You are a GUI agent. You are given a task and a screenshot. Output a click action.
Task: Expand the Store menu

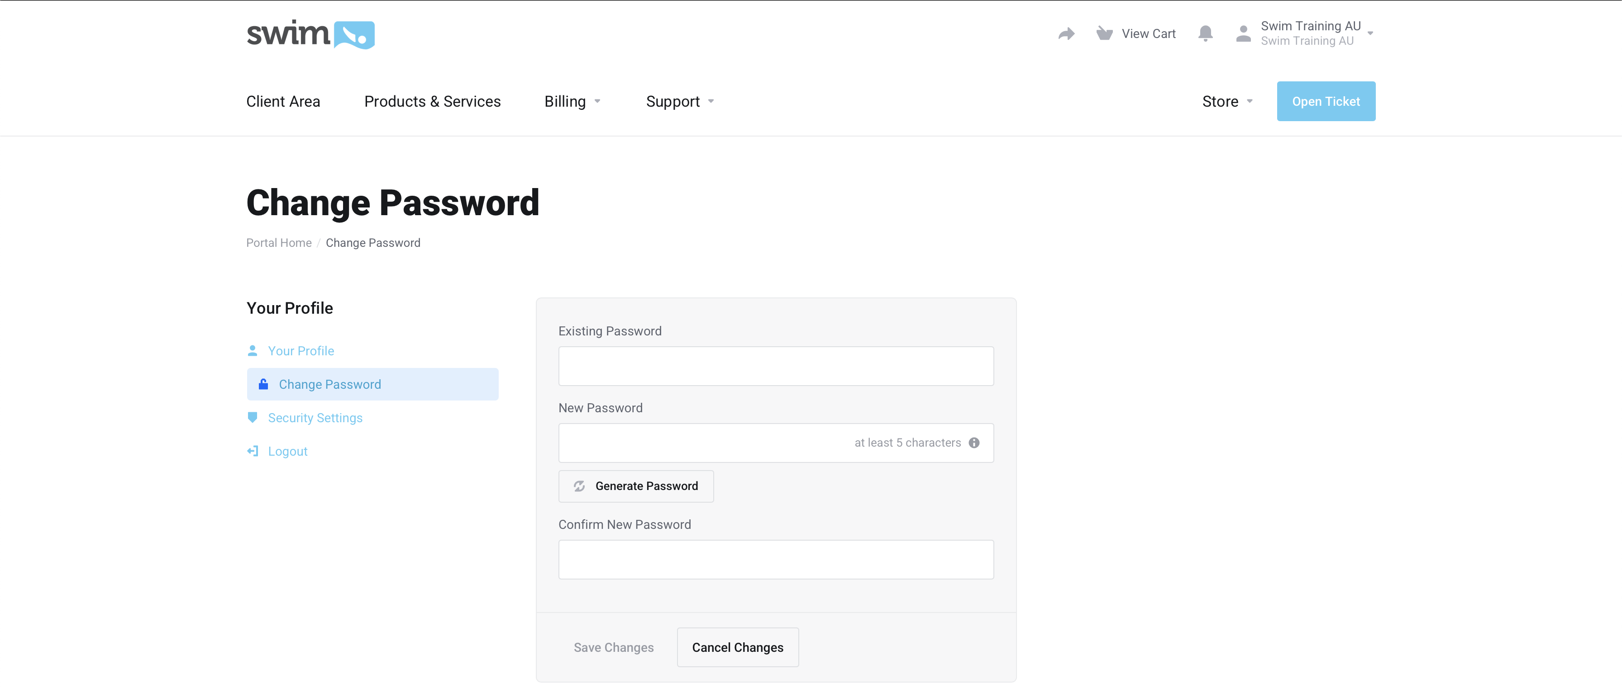[x=1249, y=101]
